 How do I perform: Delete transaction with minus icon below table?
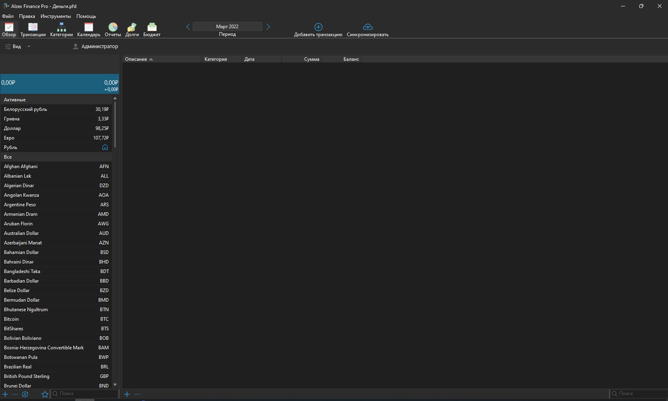pyautogui.click(x=137, y=394)
